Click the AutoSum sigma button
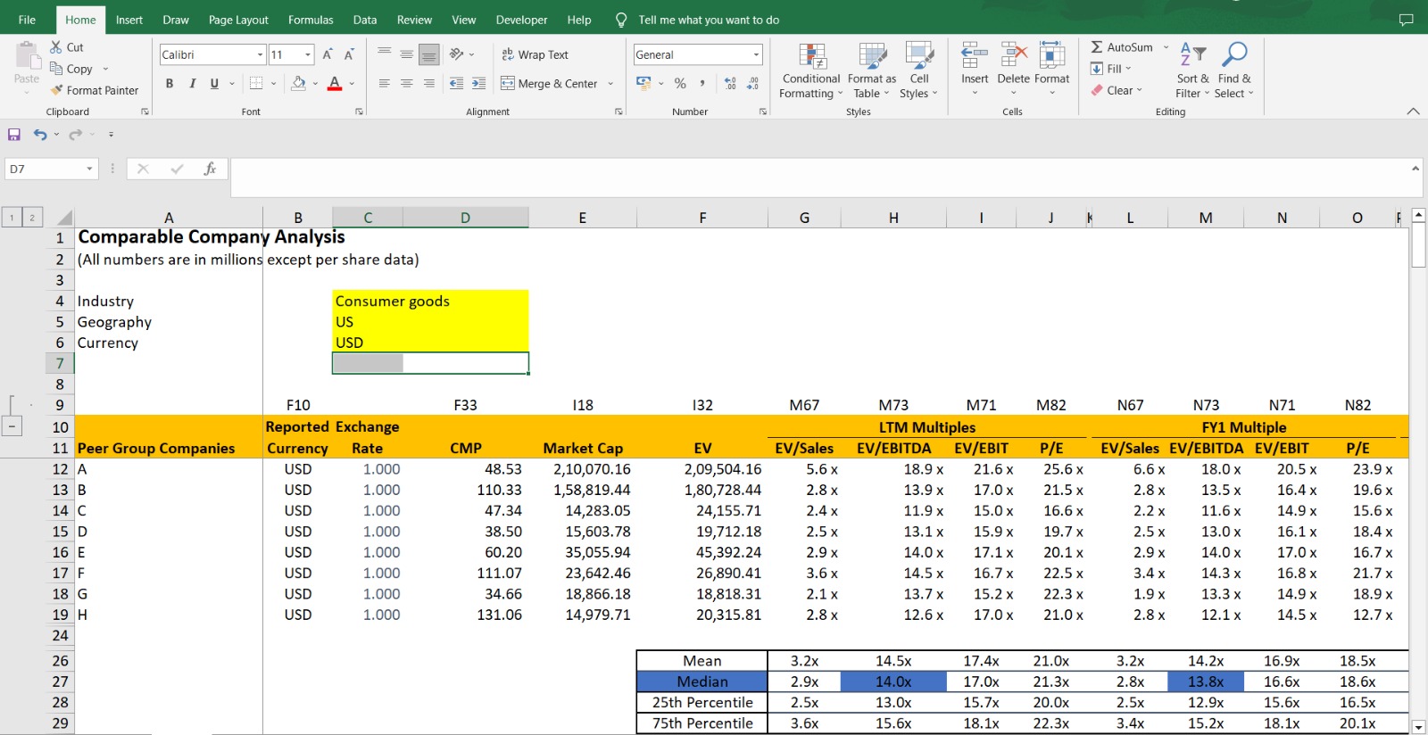 pos(1122,47)
